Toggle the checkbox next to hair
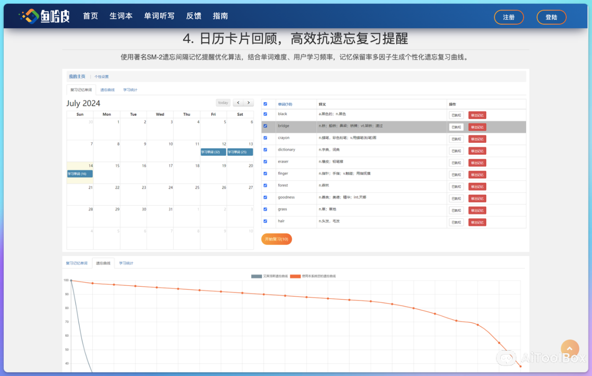592x376 pixels. (x=265, y=221)
